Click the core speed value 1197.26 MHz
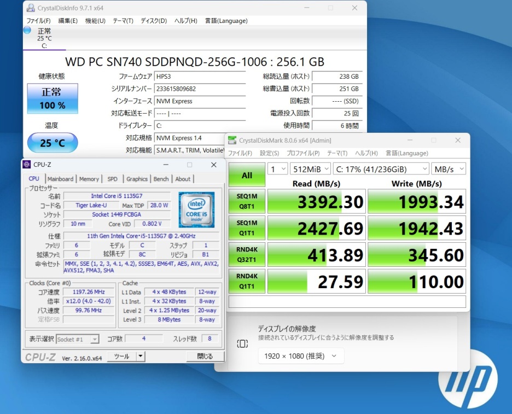512x414 pixels. click(89, 292)
